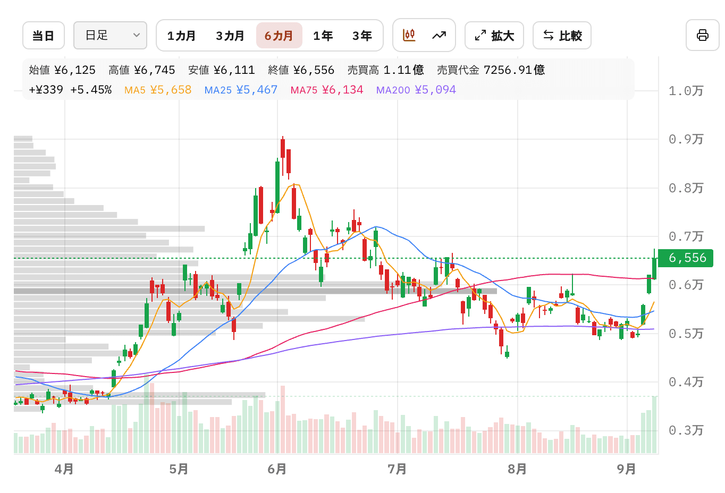This screenshot has width=725, height=493.
Task: Click the 7月 date axis label
Action: [397, 469]
